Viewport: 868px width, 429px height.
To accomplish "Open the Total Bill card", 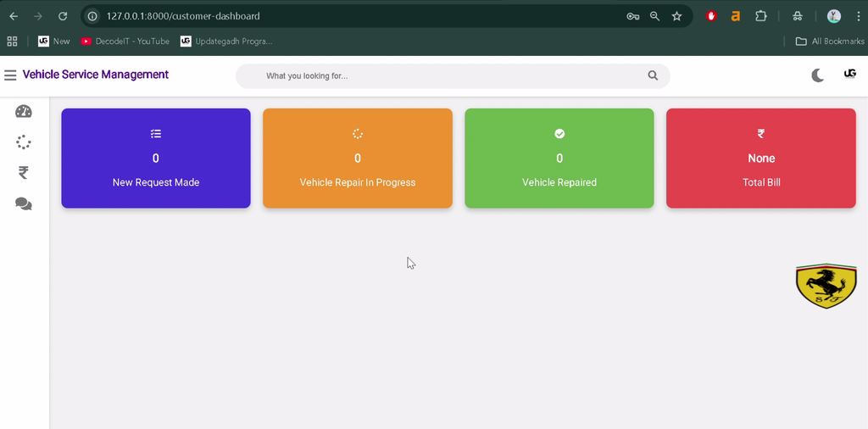I will 761,159.
